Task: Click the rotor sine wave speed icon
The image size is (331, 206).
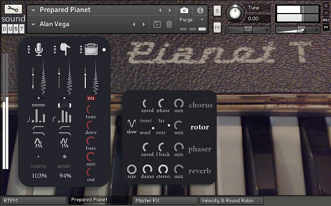Action: click(132, 123)
